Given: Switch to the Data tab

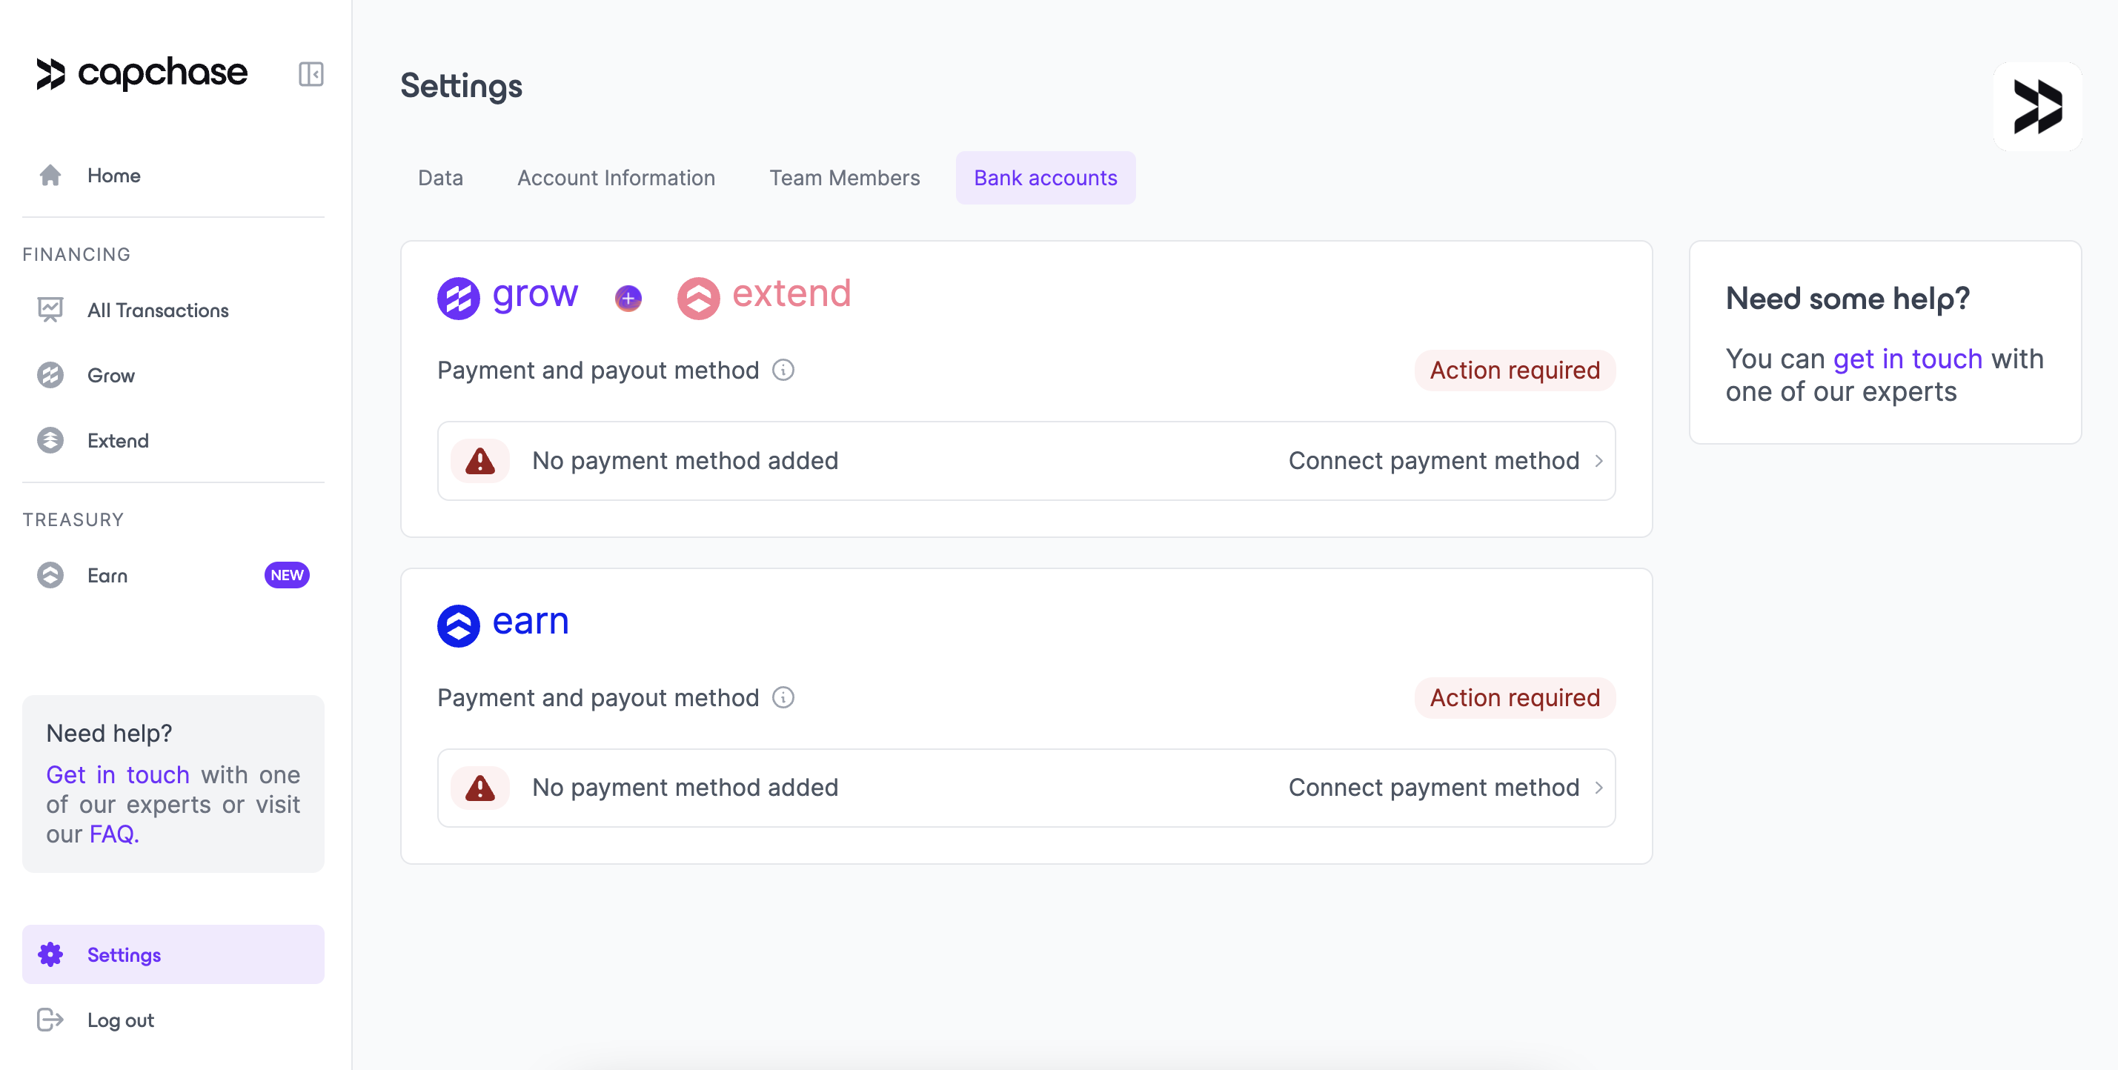Looking at the screenshot, I should (x=440, y=178).
